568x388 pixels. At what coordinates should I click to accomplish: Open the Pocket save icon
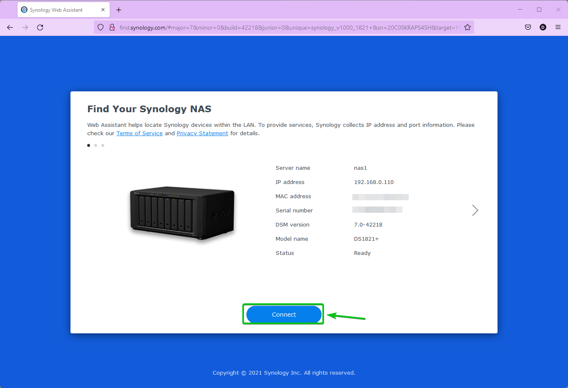[528, 27]
